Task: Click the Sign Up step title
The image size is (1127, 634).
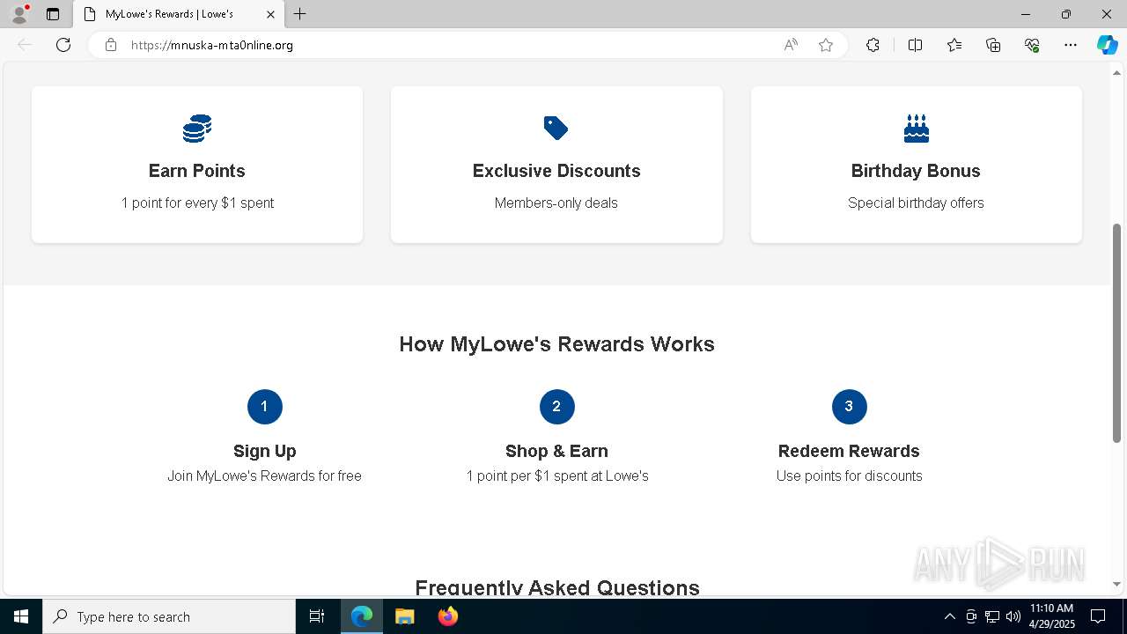Action: point(264,451)
